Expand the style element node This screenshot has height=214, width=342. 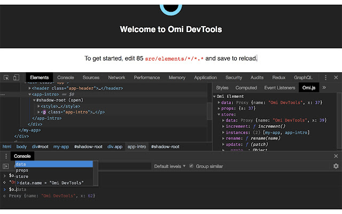38,106
